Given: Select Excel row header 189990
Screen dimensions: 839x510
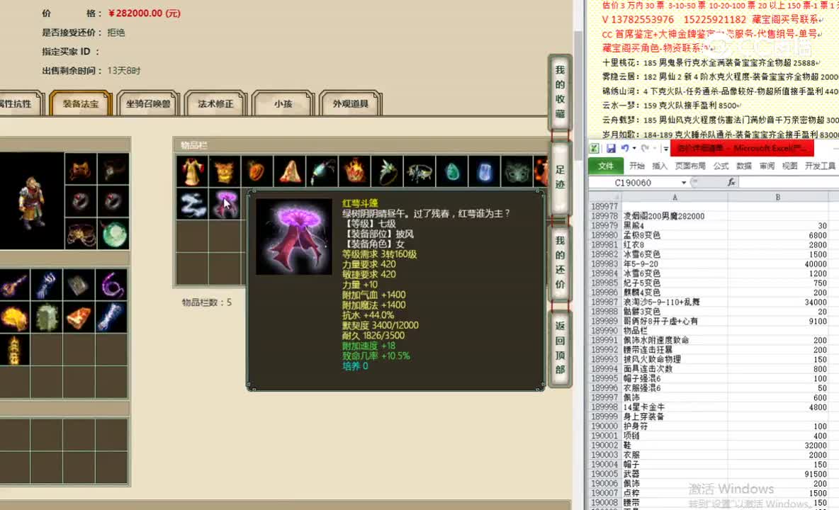Looking at the screenshot, I should 604,330.
